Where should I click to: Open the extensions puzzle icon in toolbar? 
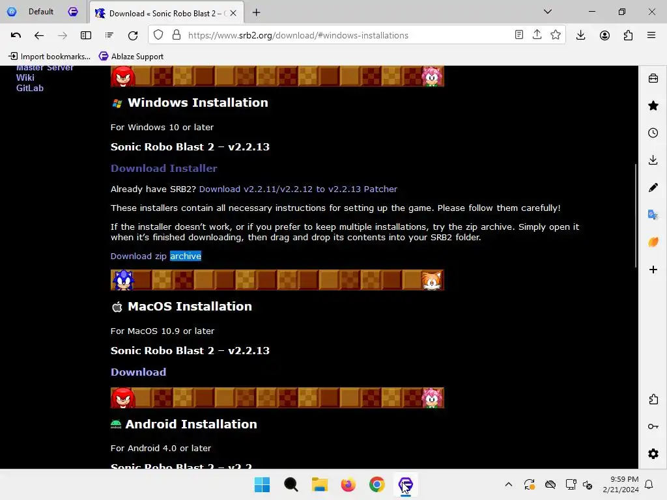tap(628, 35)
